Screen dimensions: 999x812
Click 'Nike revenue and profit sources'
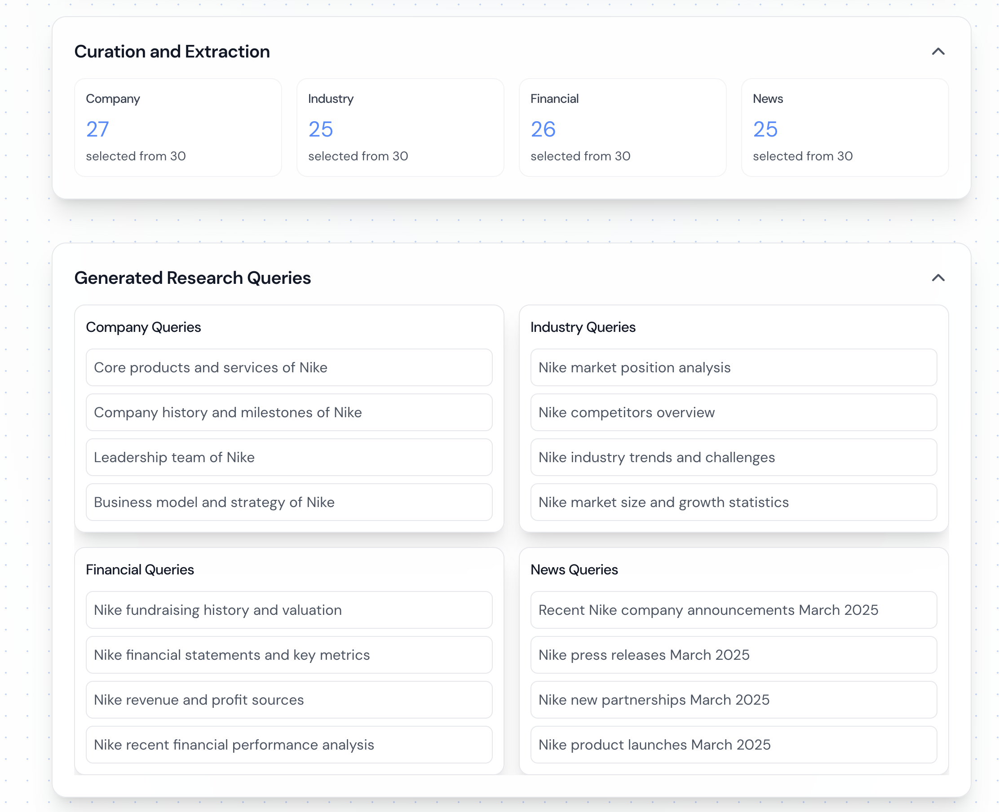pos(289,700)
